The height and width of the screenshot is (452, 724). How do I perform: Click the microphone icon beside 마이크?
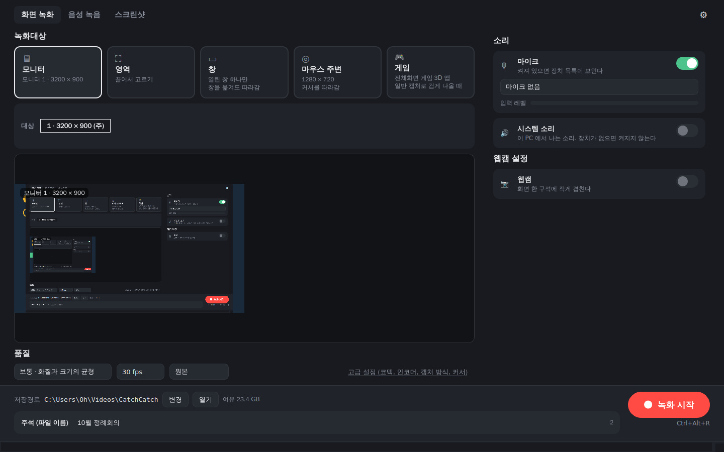click(x=504, y=66)
